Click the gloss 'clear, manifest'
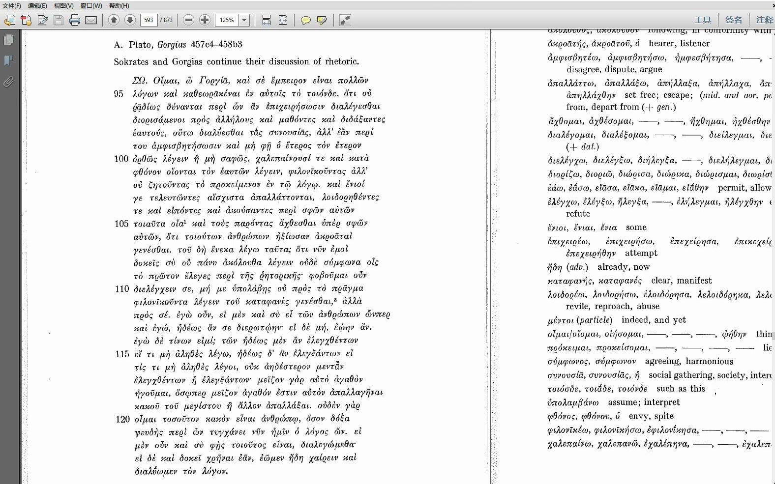The image size is (775, 484). [682, 281]
